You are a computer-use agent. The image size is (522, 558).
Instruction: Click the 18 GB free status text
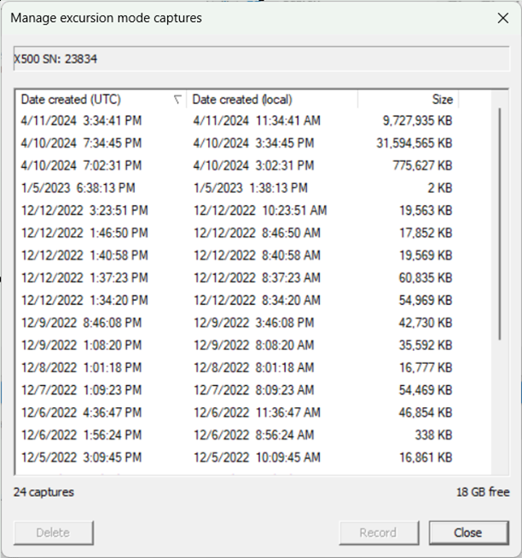tap(483, 492)
